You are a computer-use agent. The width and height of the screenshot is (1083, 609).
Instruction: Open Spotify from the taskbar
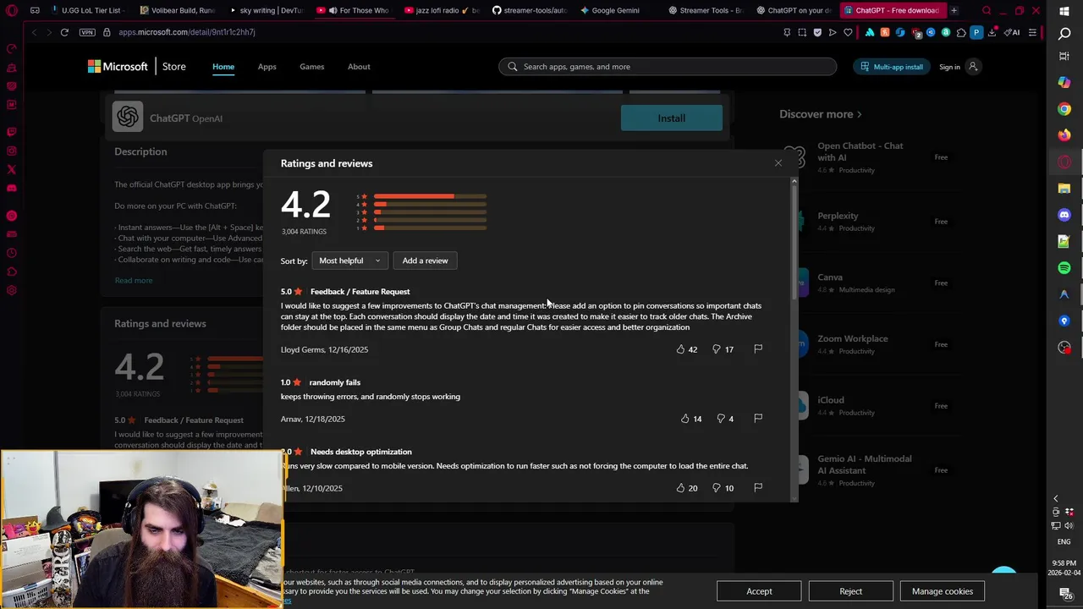1064,268
